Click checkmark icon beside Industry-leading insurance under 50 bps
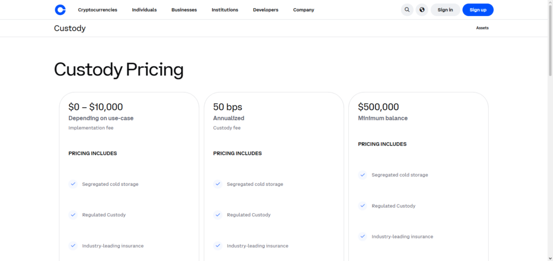This screenshot has width=553, height=261. click(x=218, y=246)
